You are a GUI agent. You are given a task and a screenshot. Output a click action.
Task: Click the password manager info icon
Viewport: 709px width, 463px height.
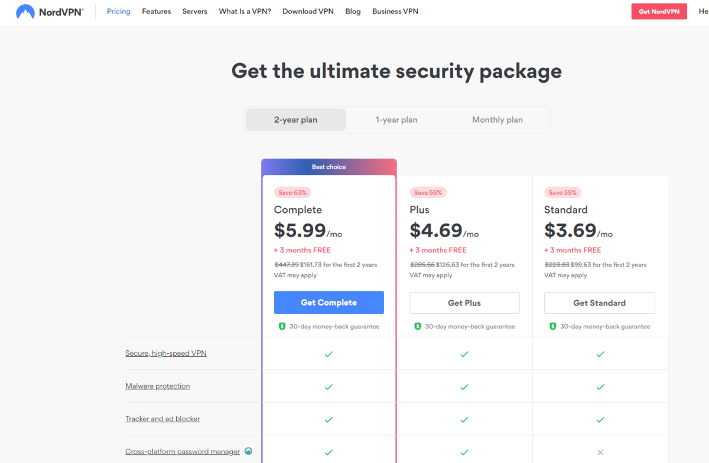click(249, 451)
